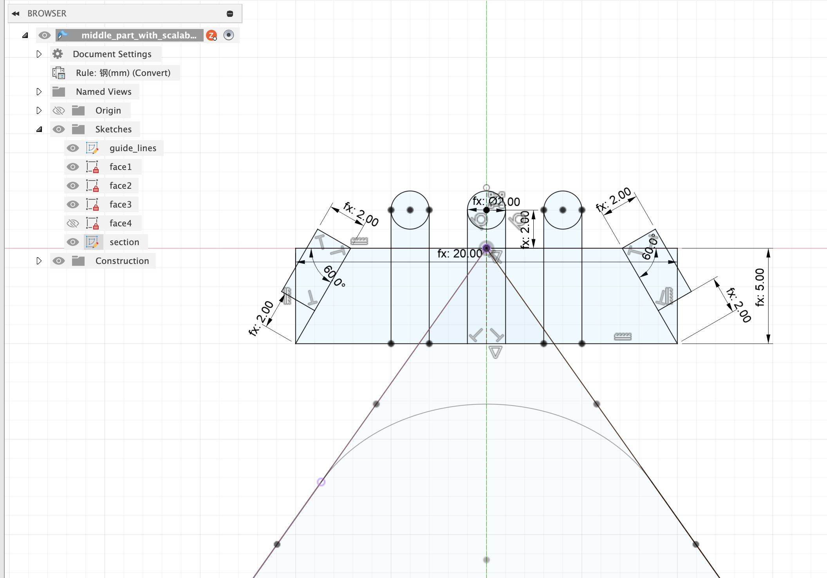The image size is (827, 578).
Task: Hide the Construction folder
Action: tap(59, 261)
